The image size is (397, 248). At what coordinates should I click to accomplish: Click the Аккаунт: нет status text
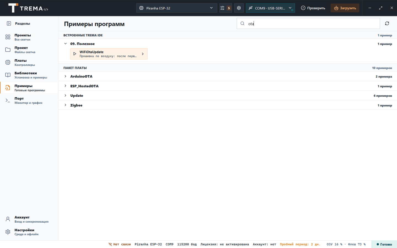coord(264,244)
